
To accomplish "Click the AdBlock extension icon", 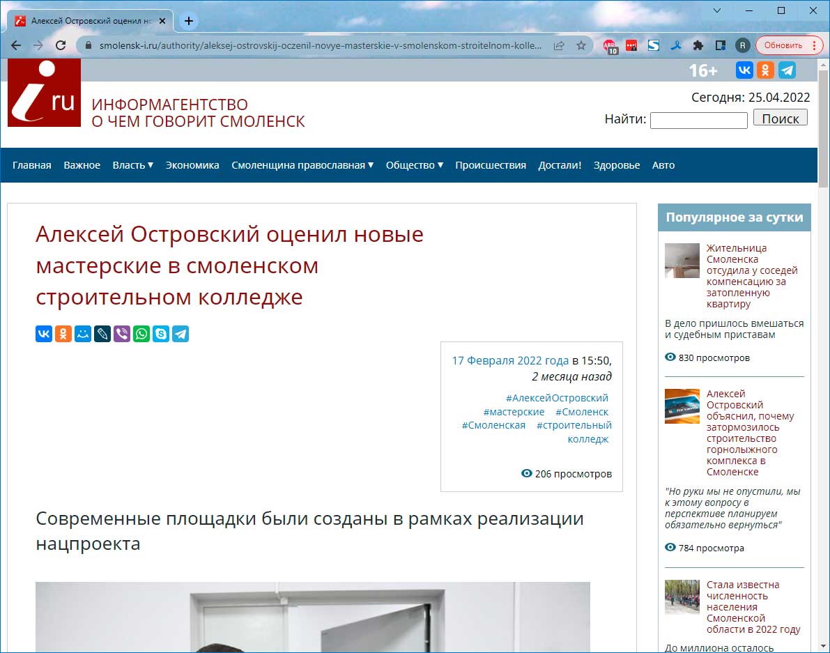I will point(610,46).
